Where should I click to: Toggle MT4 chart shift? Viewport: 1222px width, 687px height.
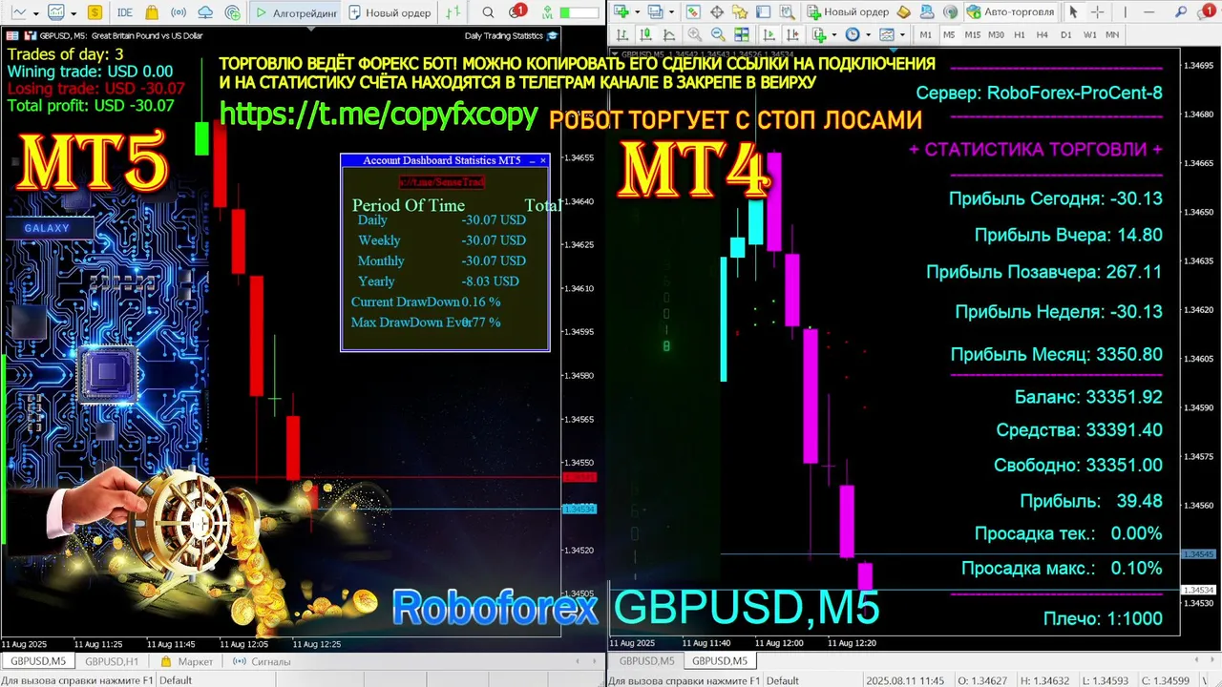(792, 34)
